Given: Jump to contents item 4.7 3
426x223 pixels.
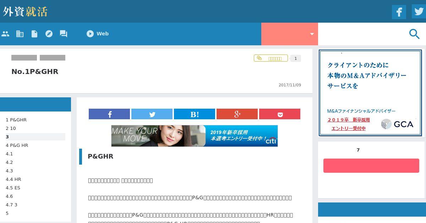Looking at the screenshot, I should [x=11, y=205].
